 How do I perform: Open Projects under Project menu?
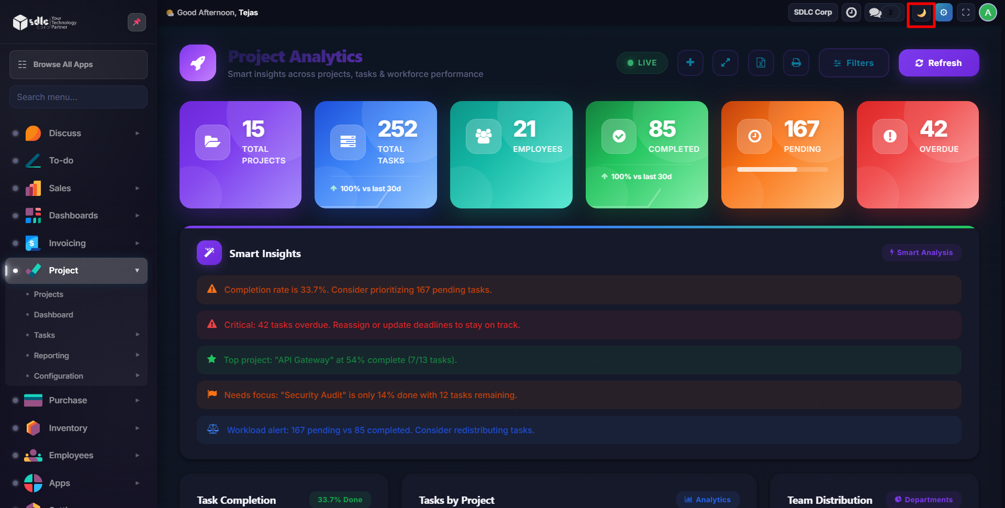tap(49, 294)
